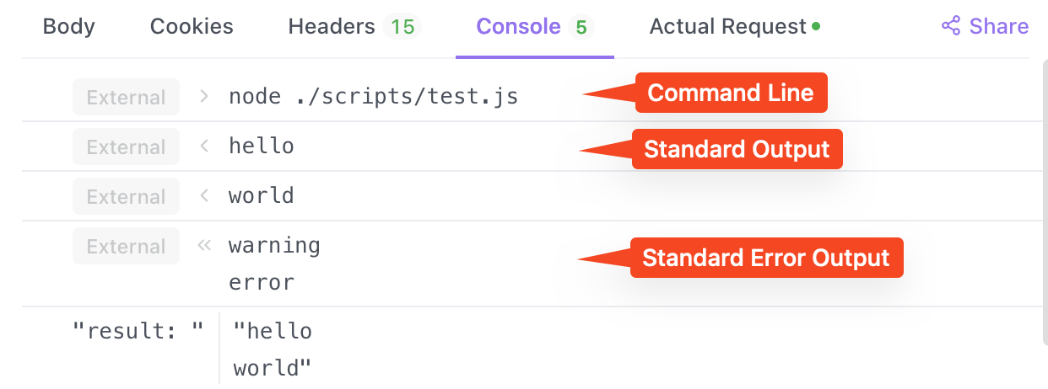Open the Headers tab
Viewport: 1048px width, 389px height.
point(354,27)
